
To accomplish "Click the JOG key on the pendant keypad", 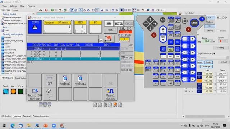I will pos(171,34).
